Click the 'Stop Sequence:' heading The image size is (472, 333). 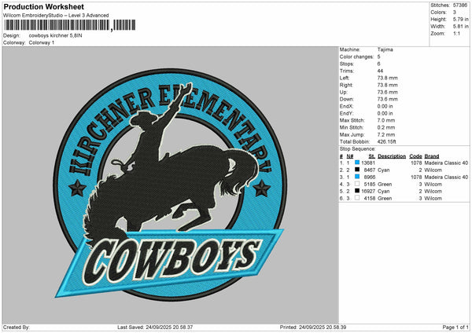pyautogui.click(x=358, y=148)
